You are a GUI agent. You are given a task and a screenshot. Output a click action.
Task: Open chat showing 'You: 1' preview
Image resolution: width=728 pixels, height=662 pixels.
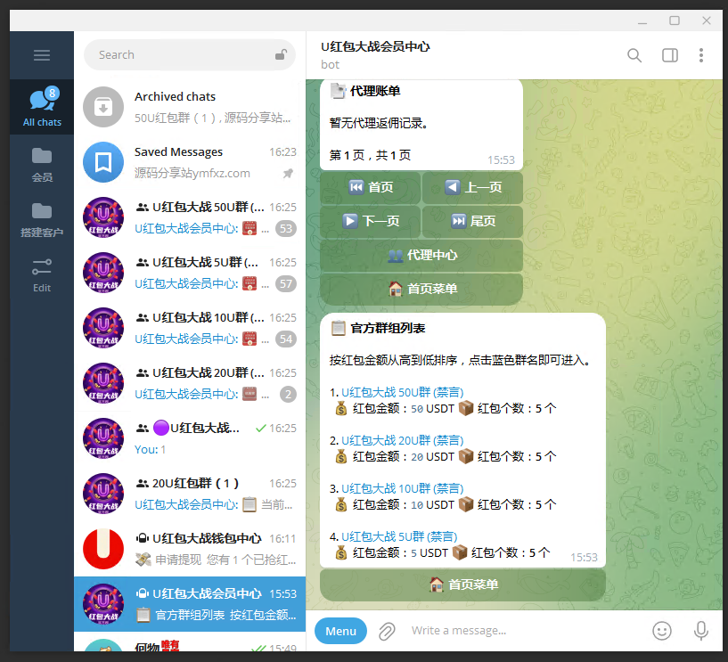[x=190, y=438]
